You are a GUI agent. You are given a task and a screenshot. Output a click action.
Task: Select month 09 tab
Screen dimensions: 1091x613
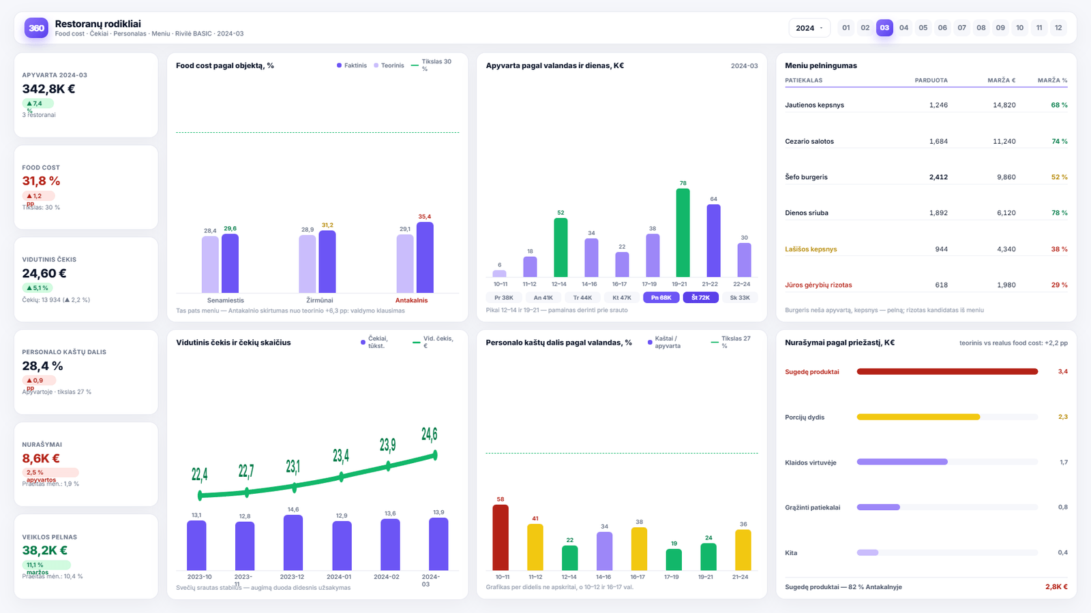point(1000,28)
